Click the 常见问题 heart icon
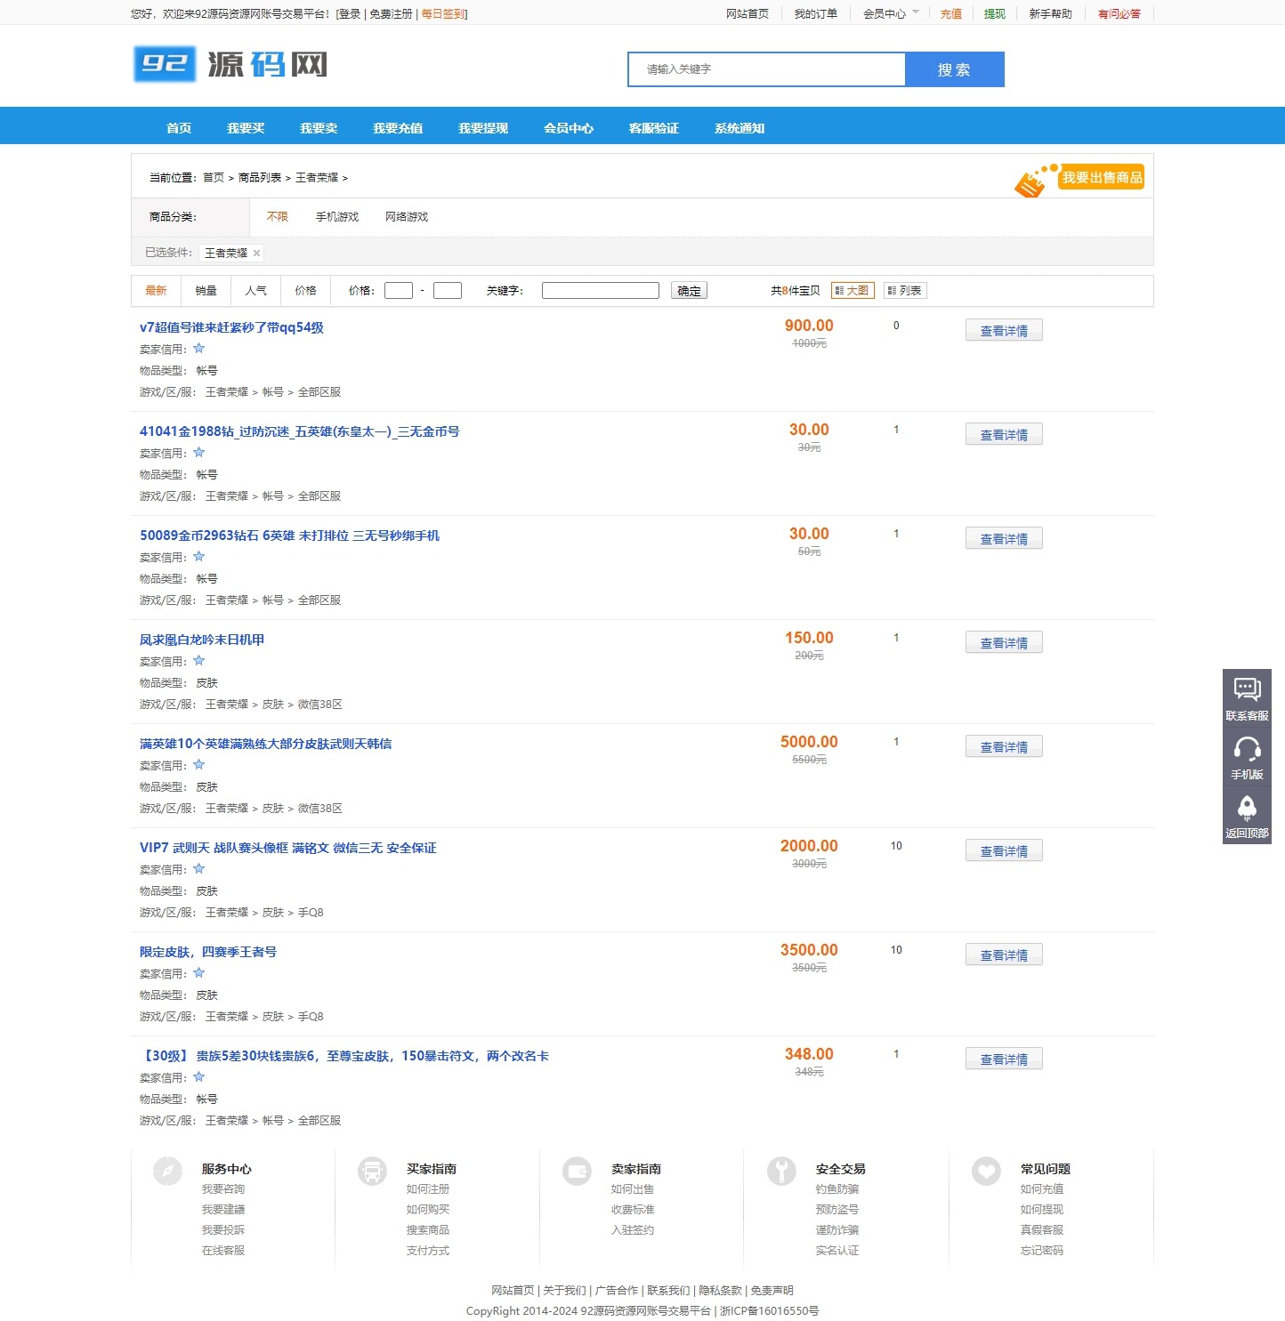Viewport: 1285px width, 1321px height. click(986, 1171)
